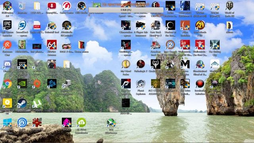
Task: Launch Sekiro Shadows Die Twice
Action: tap(170, 6)
